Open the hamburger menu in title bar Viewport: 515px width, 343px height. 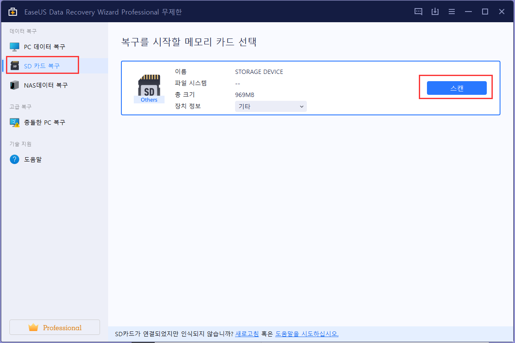(452, 12)
